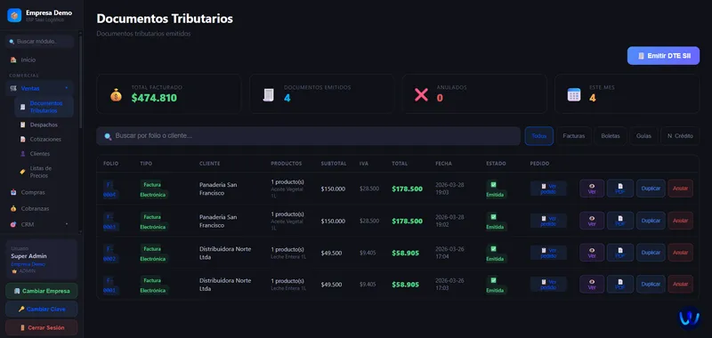This screenshot has width=712, height=338.
Task: Focus the Buscar módulo search field
Action: click(39, 41)
